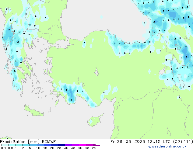Pick the 40–45 mm legend color box
193x149 pixels.
tap(82, 145)
